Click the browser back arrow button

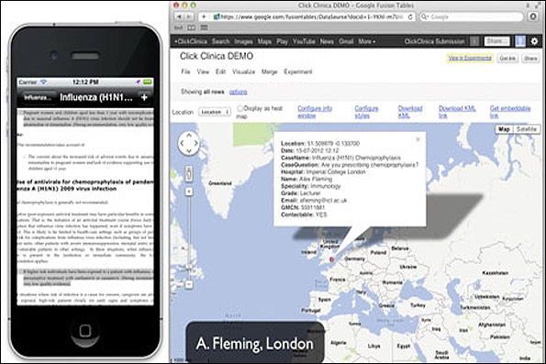pos(179,17)
